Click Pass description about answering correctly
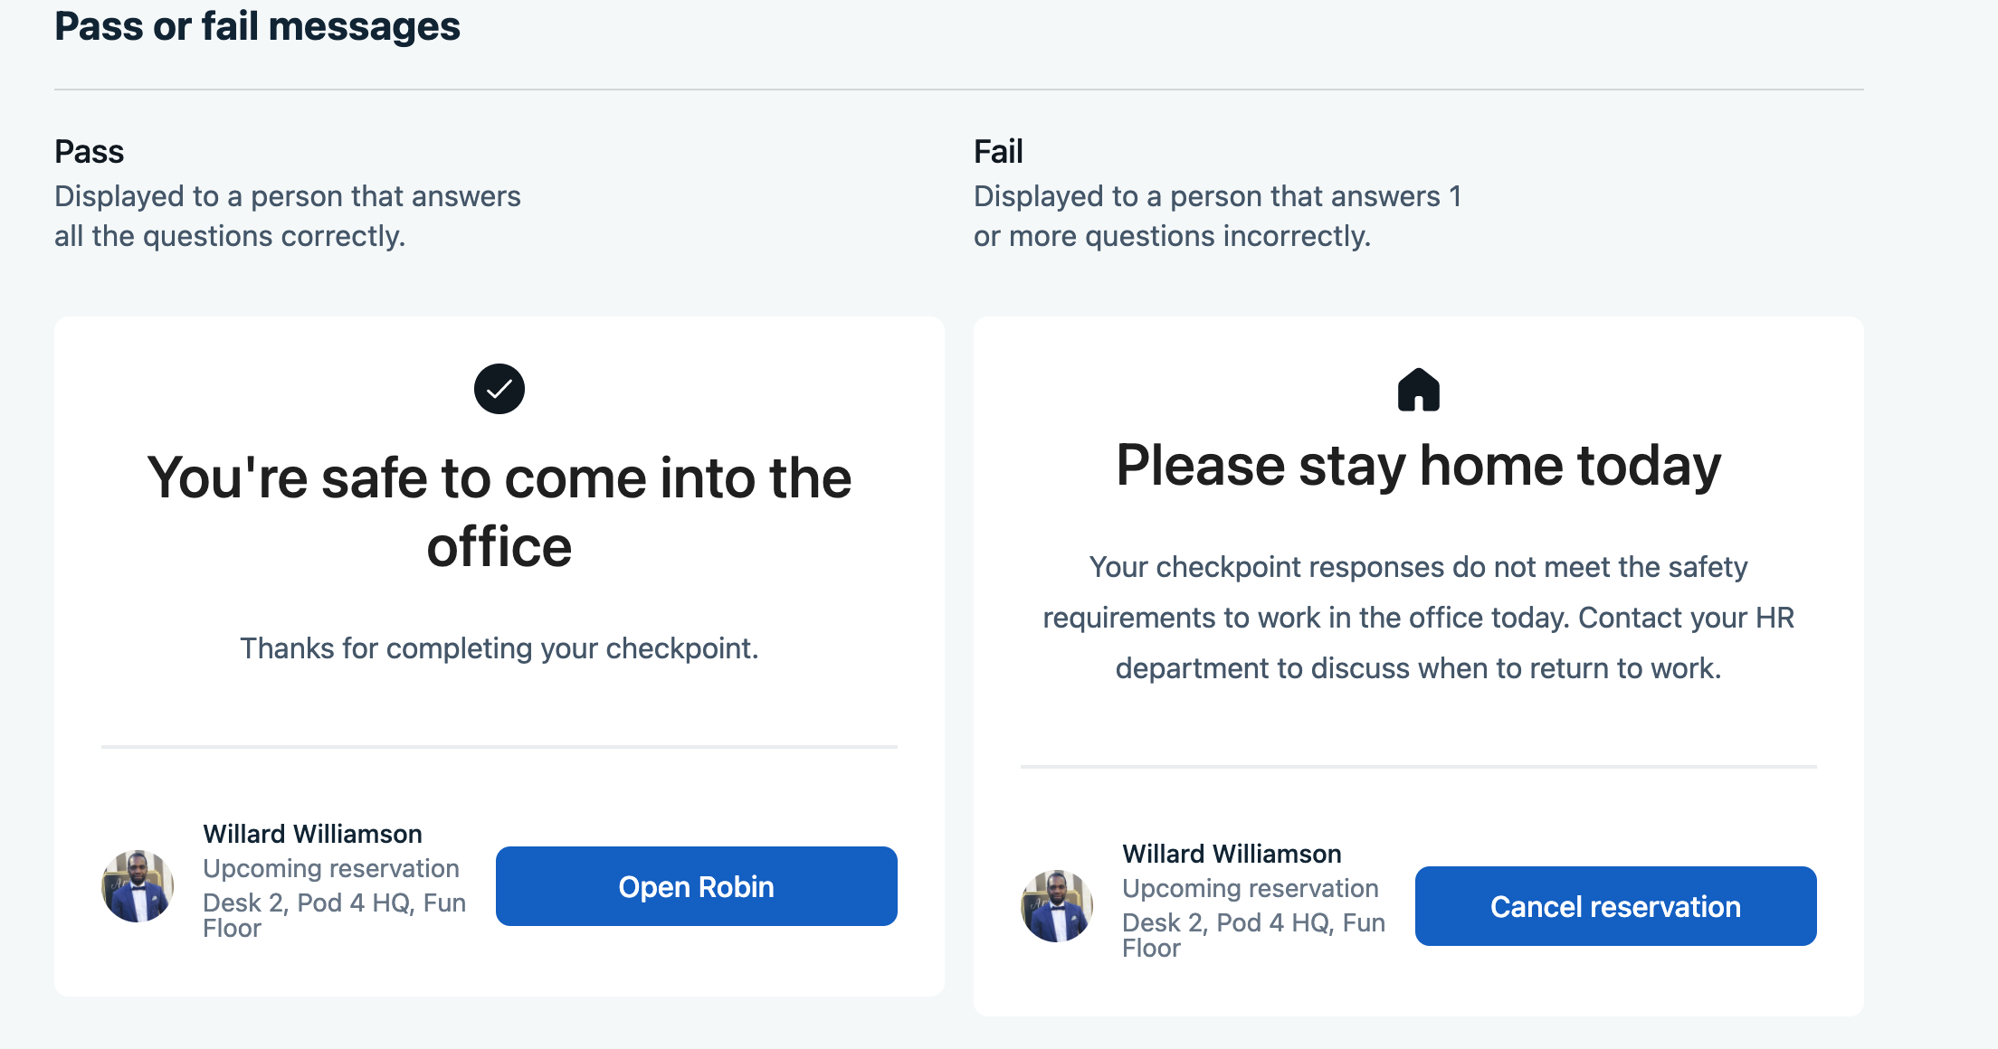Image resolution: width=1998 pixels, height=1049 pixels. pyautogui.click(x=288, y=216)
